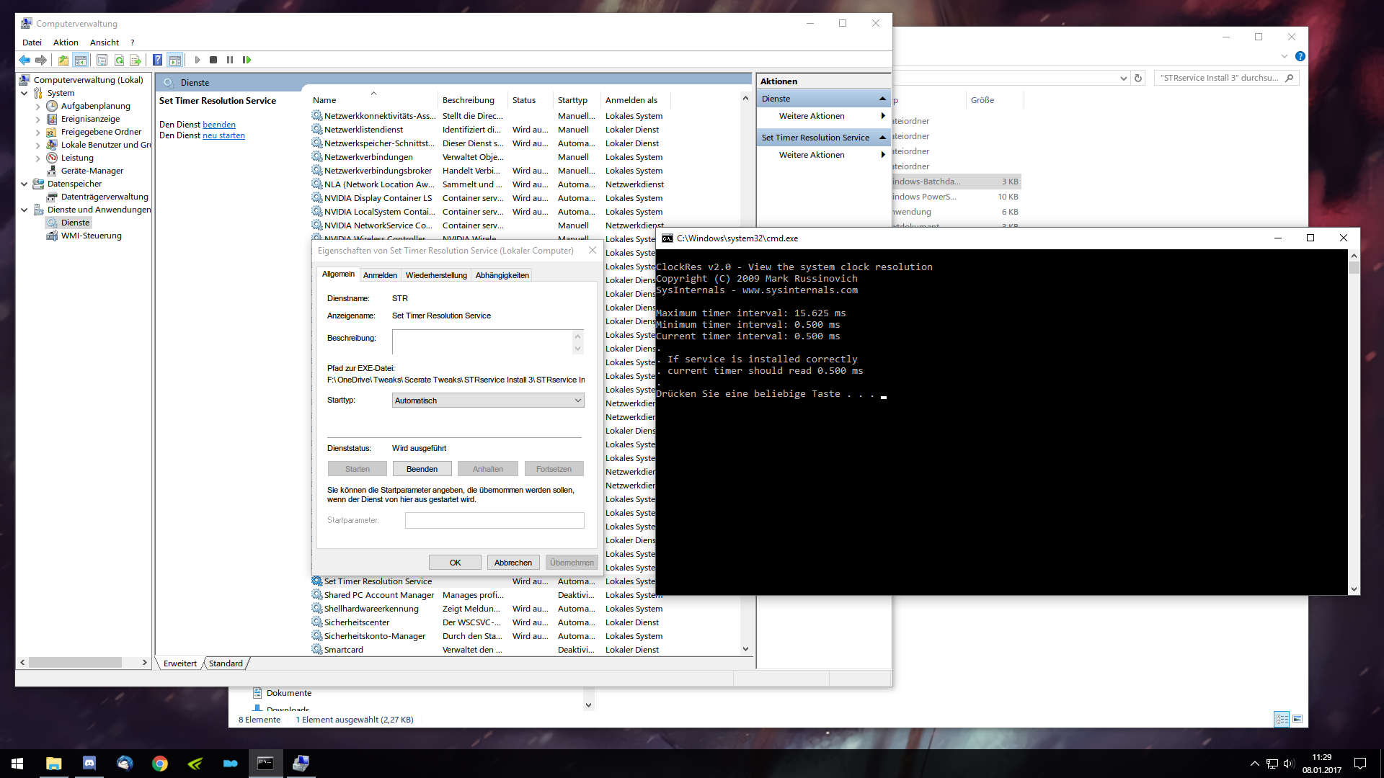Select Datenträgerverwaltung in the tree
The height and width of the screenshot is (778, 1384).
(105, 197)
